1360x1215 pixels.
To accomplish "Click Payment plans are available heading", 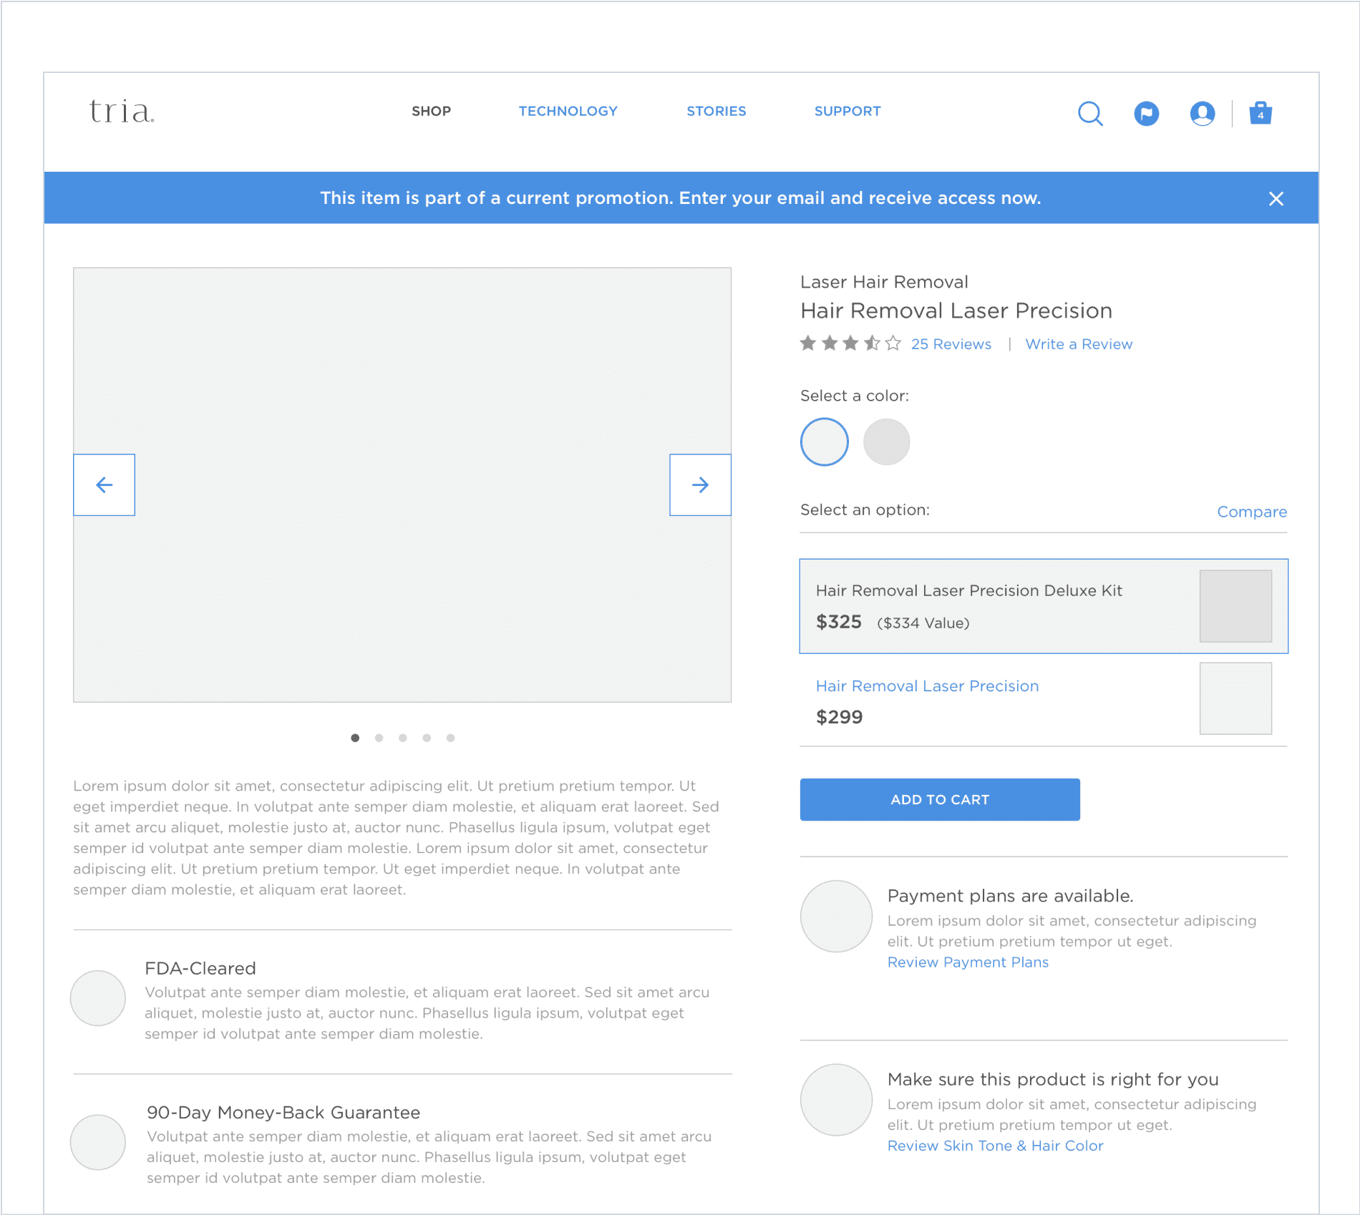I will click(x=1010, y=896).
